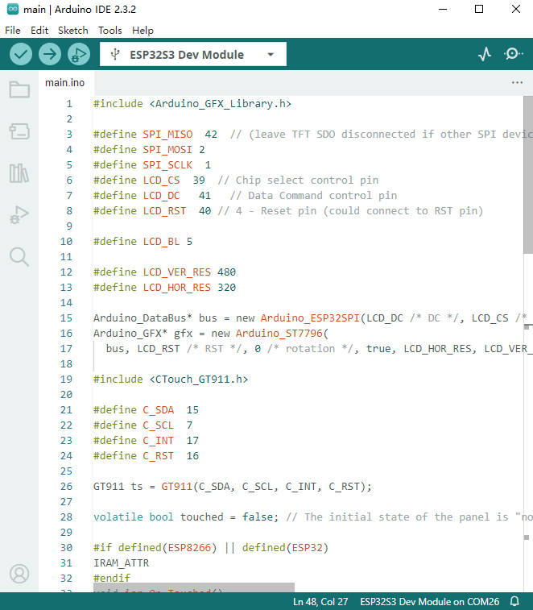Click the horizontal scrollbar at the editor bottom

[193, 587]
